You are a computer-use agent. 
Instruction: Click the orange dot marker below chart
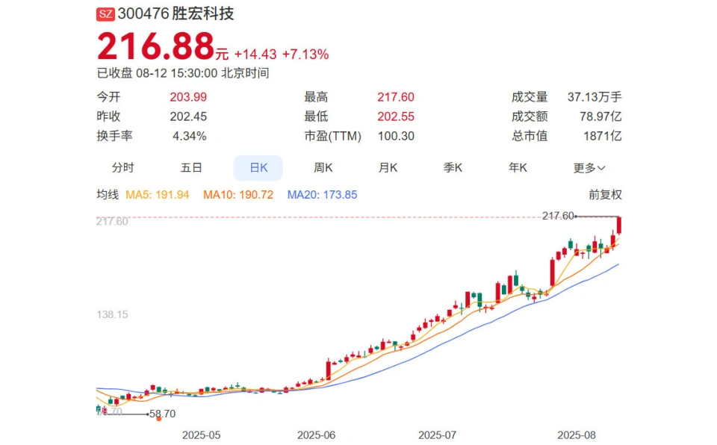[158, 418]
